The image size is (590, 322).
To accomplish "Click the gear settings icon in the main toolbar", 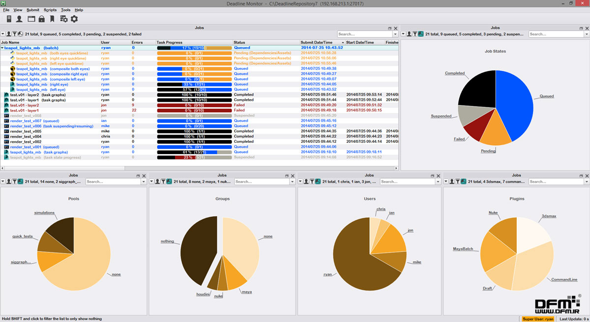I will (x=74, y=19).
